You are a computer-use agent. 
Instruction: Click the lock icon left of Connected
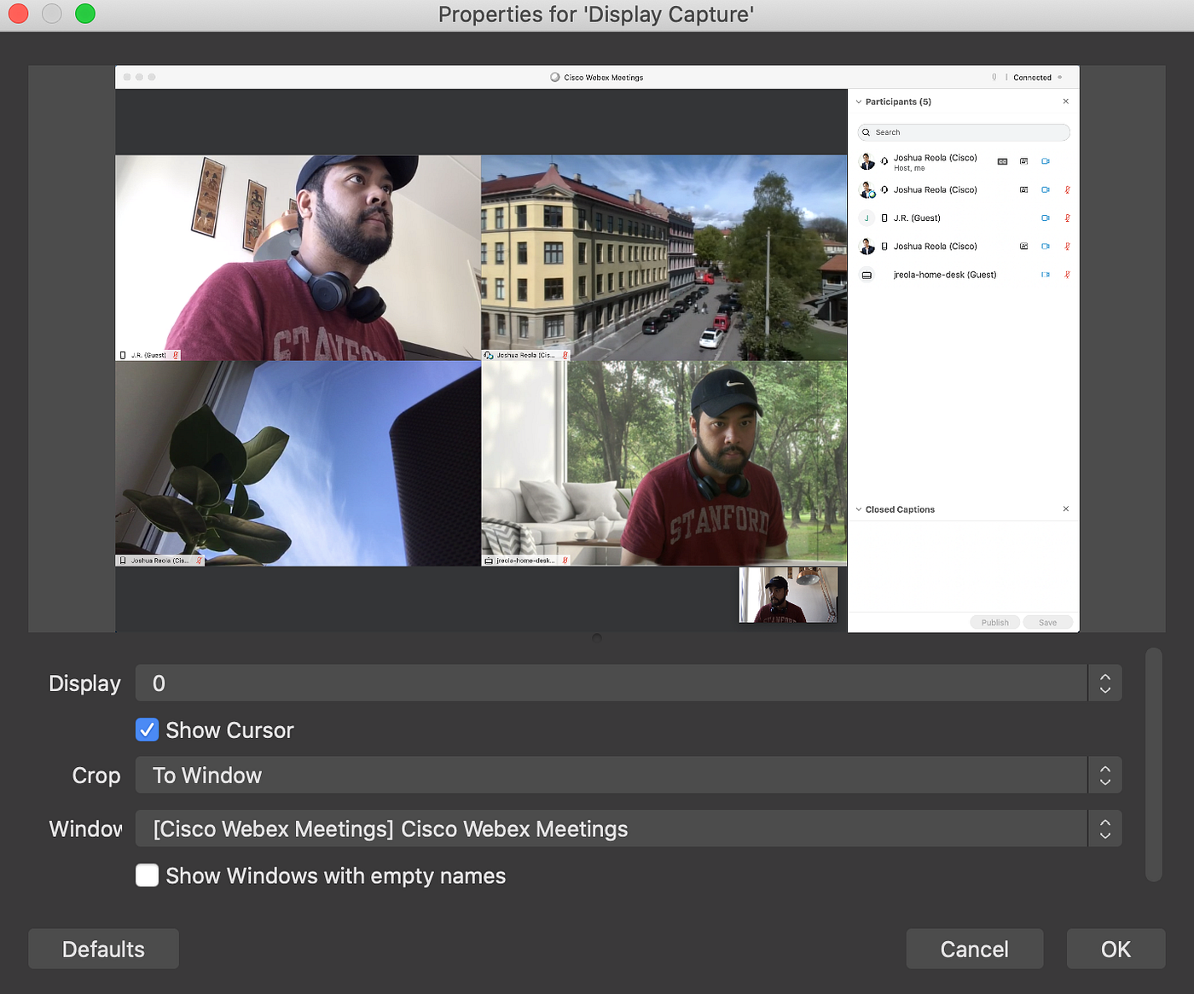994,78
